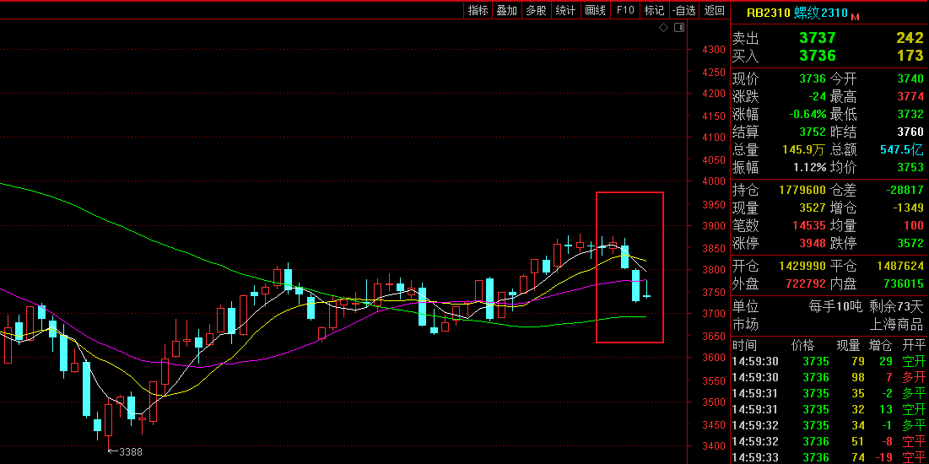Click the 标记 mark button

pos(654,10)
